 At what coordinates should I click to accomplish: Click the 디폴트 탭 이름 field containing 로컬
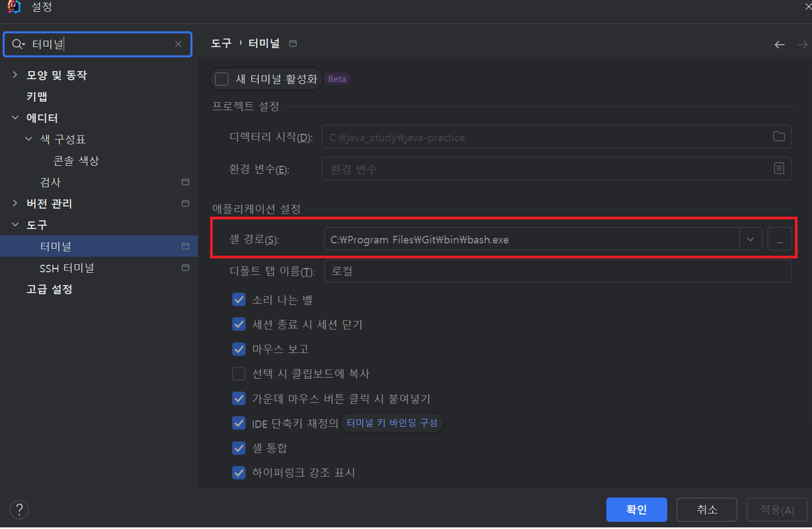click(x=558, y=271)
